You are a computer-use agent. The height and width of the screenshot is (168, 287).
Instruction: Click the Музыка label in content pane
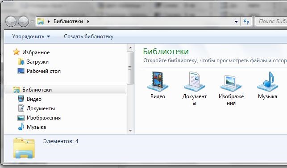coord(267,96)
